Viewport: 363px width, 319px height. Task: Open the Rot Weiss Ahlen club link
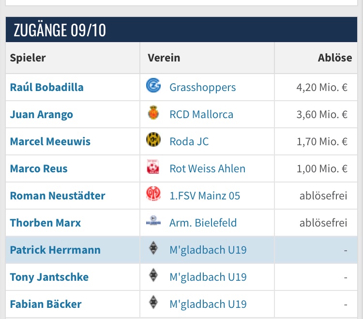point(207,168)
